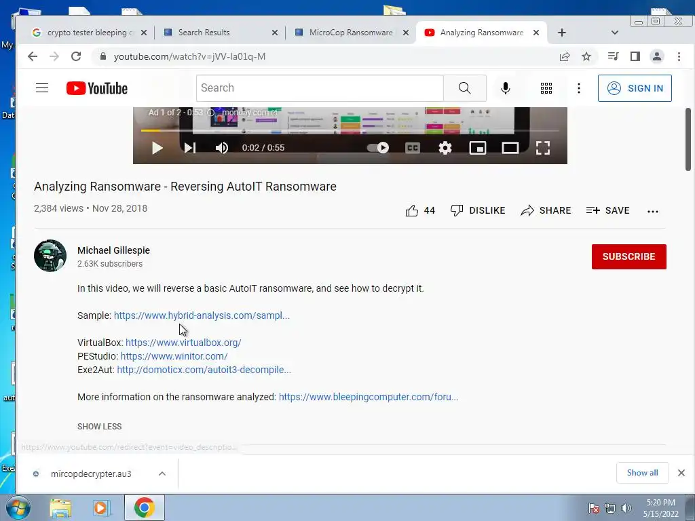
Task: Play the video ad
Action: [157, 147]
